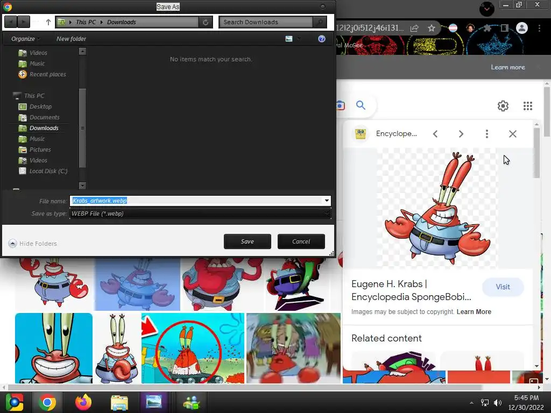Image resolution: width=551 pixels, height=413 pixels.
Task: Click This PC in address breadcrumb
Action: click(x=86, y=22)
